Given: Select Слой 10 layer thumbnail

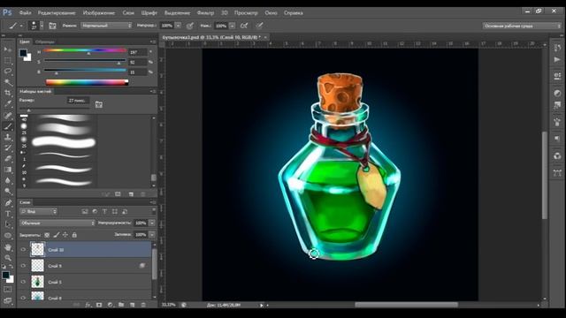Looking at the screenshot, I should pos(37,249).
